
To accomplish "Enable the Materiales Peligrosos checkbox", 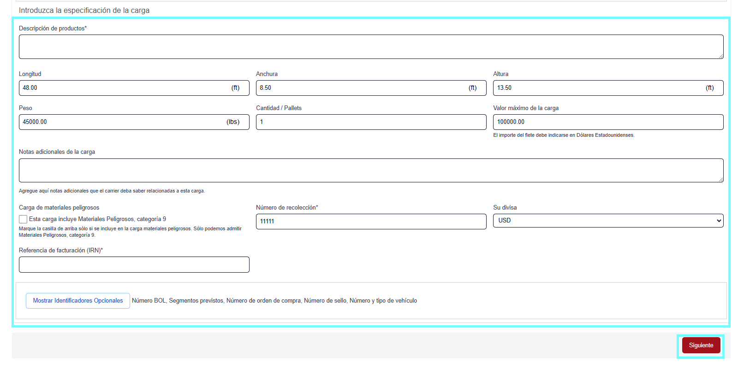I will [x=23, y=219].
